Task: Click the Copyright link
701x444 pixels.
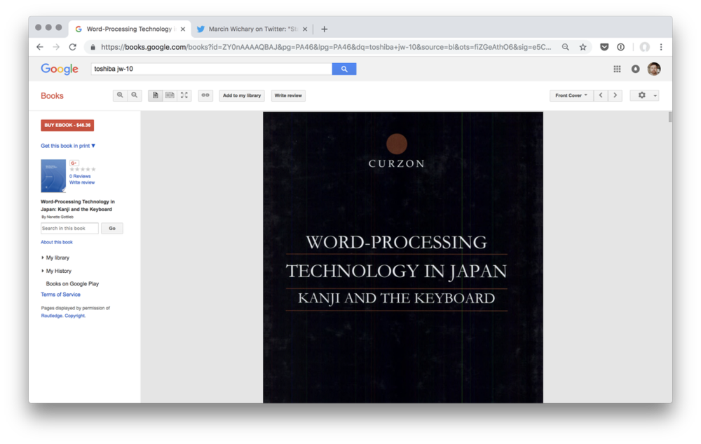Action: (x=75, y=316)
